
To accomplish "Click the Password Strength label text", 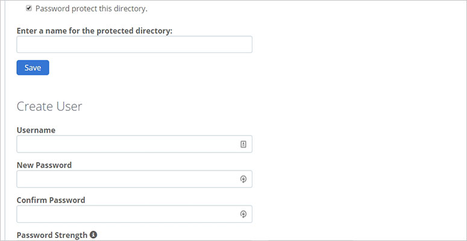I will [x=52, y=235].
